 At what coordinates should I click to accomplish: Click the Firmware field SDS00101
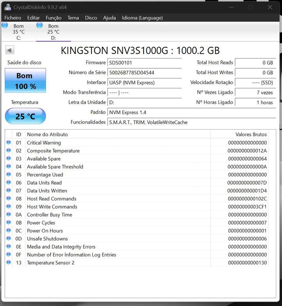(145, 63)
